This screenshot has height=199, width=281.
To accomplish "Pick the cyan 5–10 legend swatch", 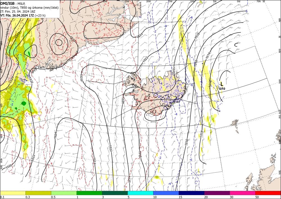I will point(140,193).
